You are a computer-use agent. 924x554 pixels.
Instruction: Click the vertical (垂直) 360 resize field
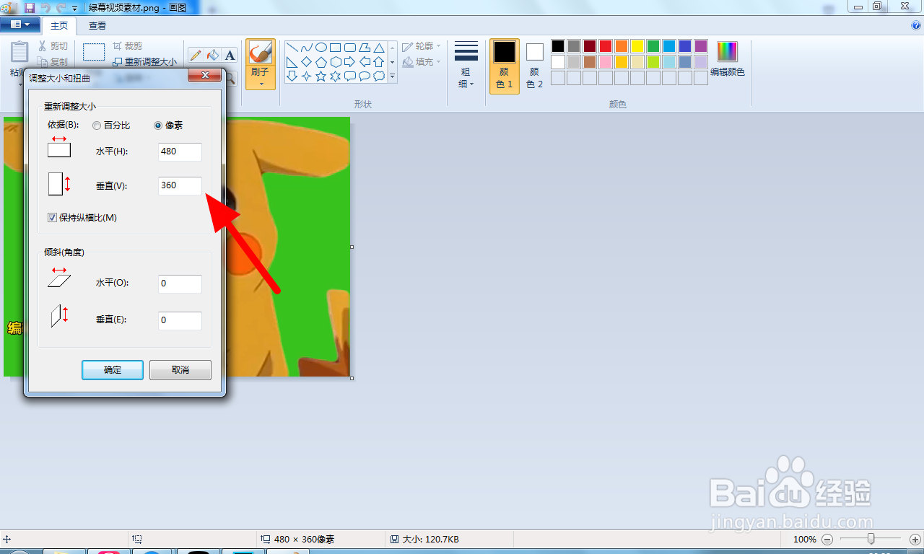pos(180,185)
